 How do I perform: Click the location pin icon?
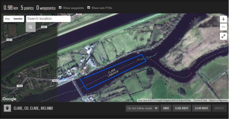tap(7, 108)
